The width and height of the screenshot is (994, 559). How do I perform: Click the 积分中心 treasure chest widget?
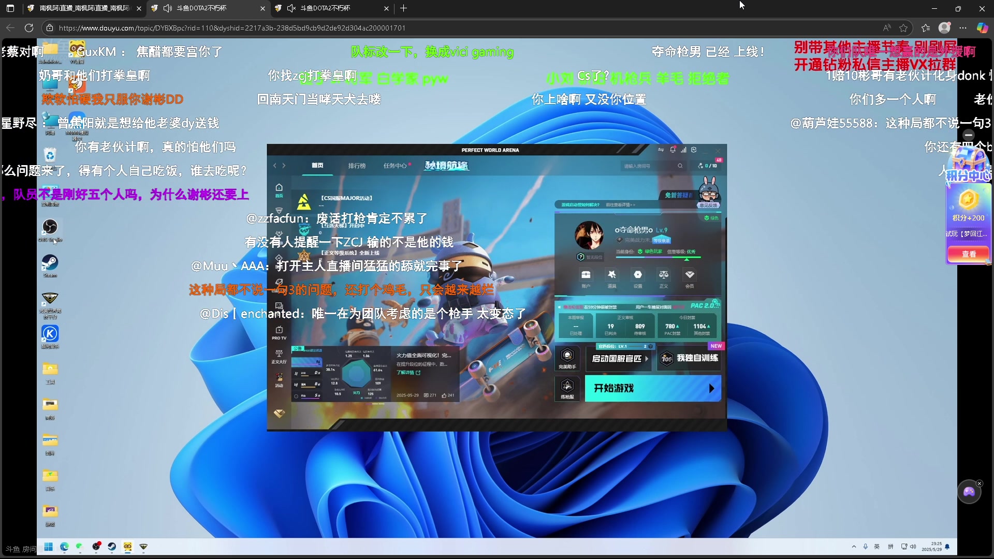[968, 163]
